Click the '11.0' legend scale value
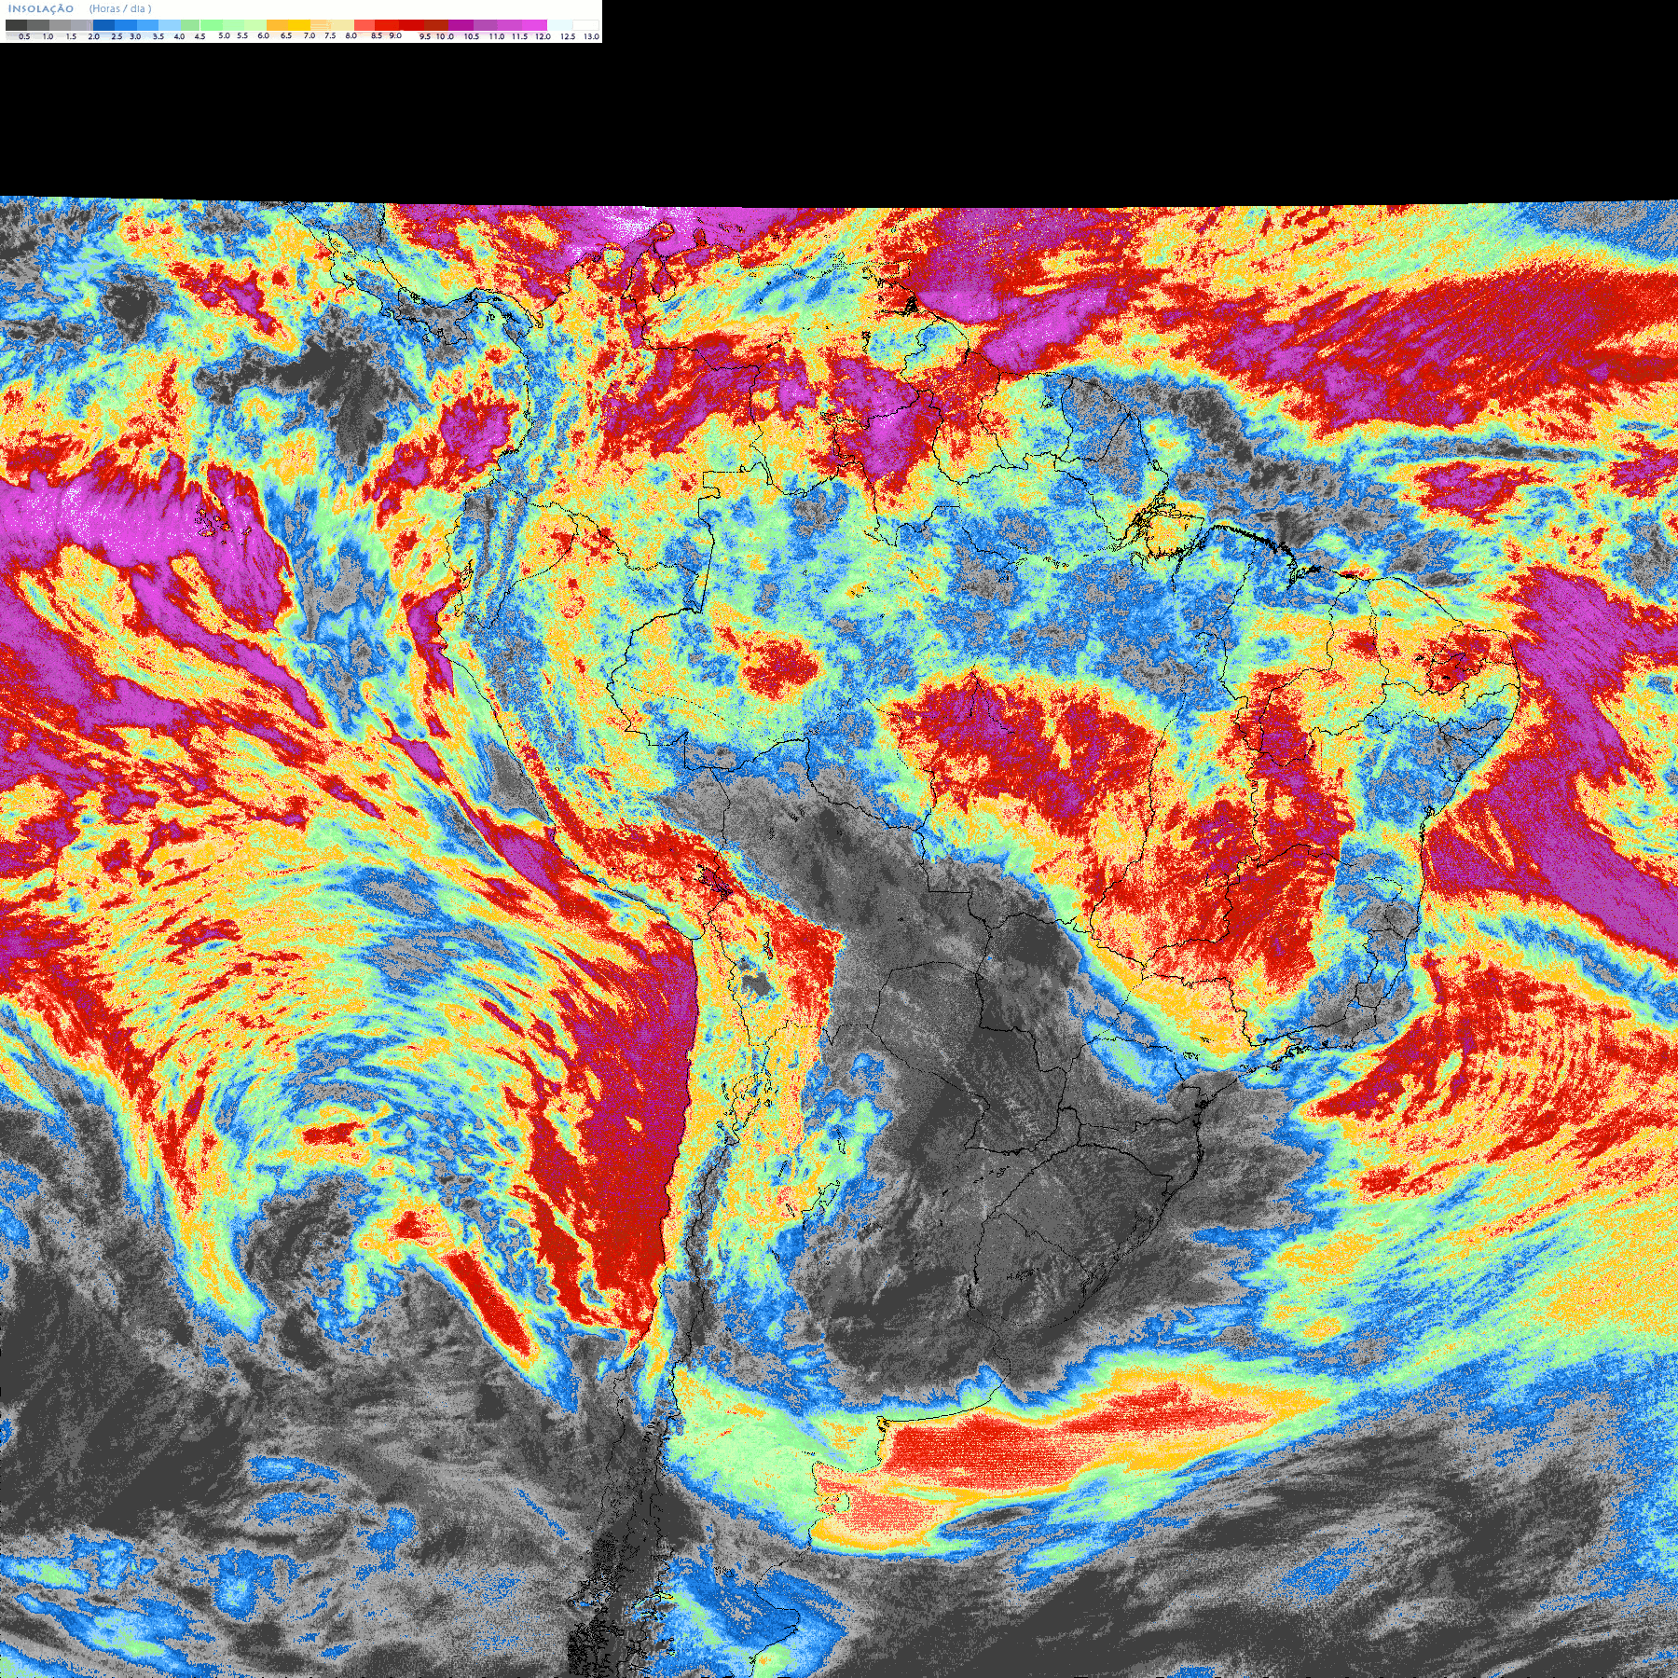1678x1678 pixels. (x=496, y=36)
